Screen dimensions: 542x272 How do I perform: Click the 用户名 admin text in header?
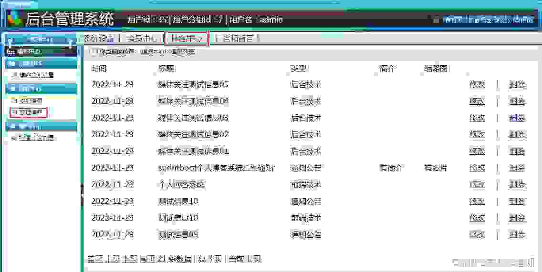[257, 20]
